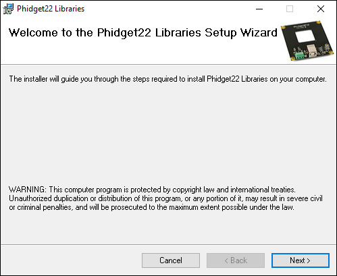Click the Phidget circuit board image
This screenshot has width=337, height=276.
click(307, 40)
